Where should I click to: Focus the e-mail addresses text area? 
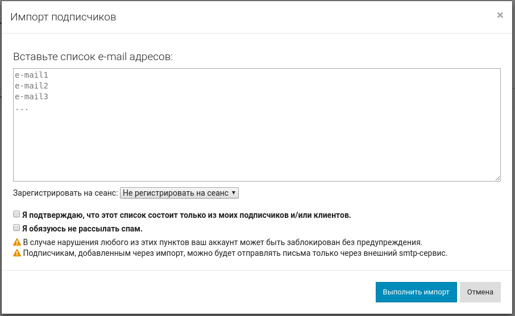[256, 142]
